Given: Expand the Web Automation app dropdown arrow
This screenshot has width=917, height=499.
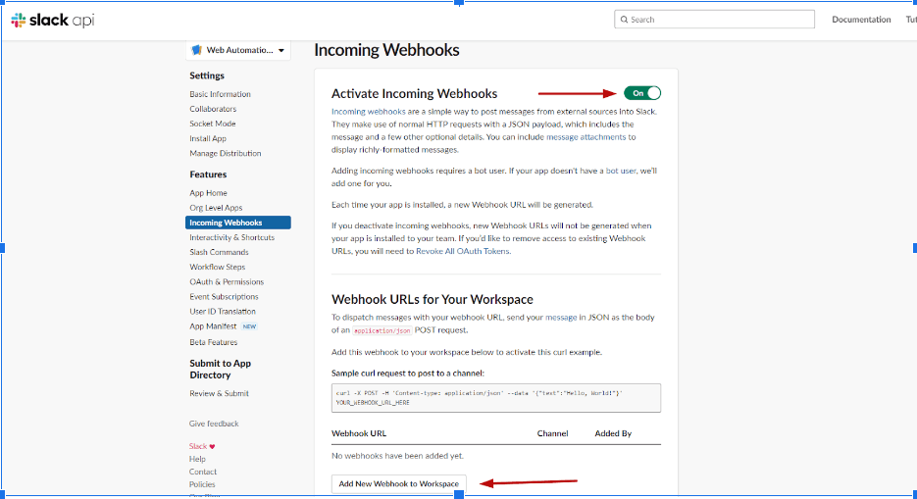Looking at the screenshot, I should point(281,51).
